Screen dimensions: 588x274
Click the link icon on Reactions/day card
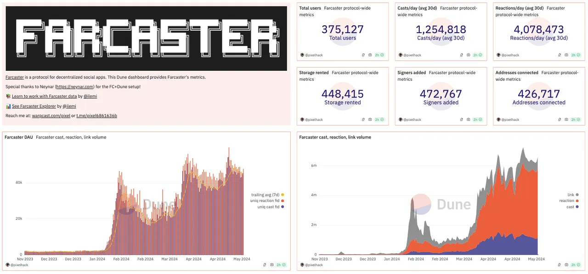[560, 55]
